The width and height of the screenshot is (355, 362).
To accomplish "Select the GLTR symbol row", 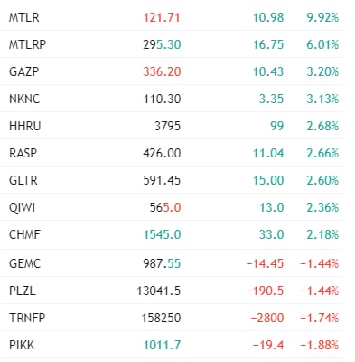I will click(173, 180).
